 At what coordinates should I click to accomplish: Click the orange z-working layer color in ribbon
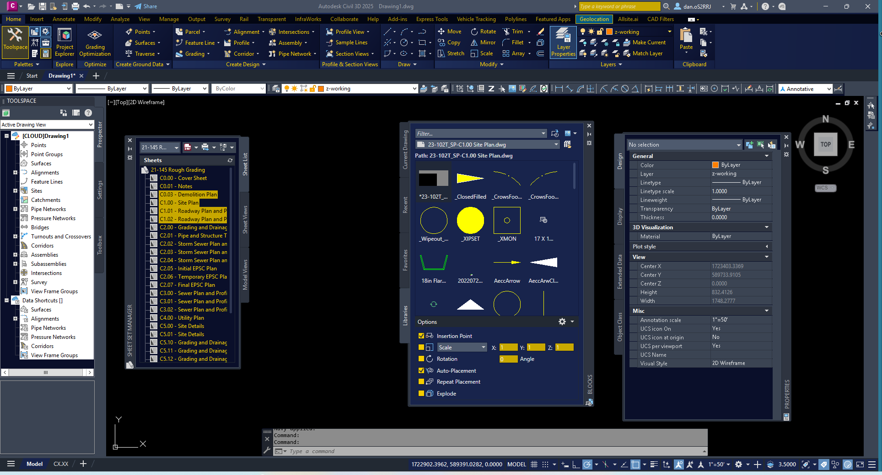609,32
